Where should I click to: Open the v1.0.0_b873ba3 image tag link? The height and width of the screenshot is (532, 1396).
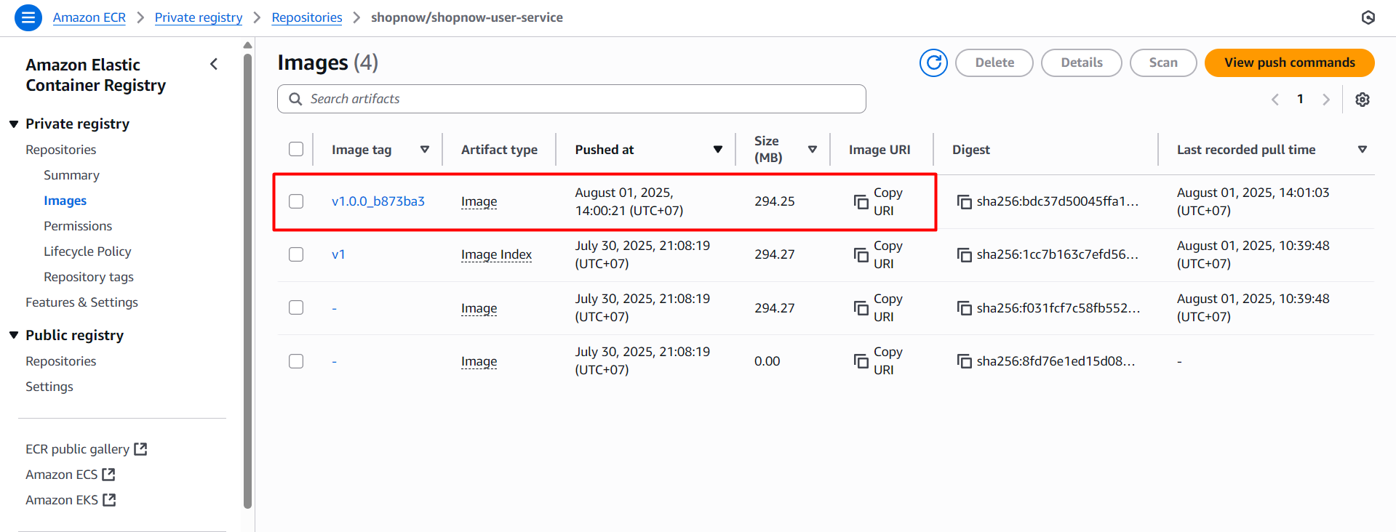(378, 201)
